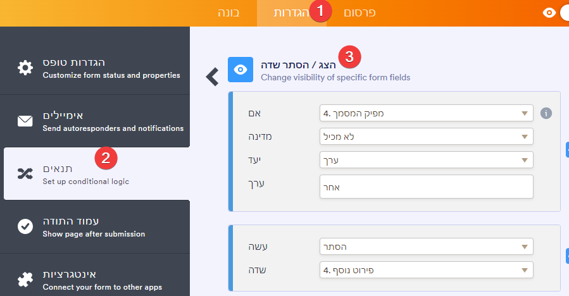Open 'עמוד התודה' thank you page section

(95, 226)
